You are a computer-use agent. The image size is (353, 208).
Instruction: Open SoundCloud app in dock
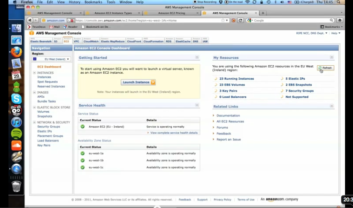[x=16, y=146]
